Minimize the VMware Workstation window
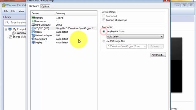Image resolution: width=196 pixels, height=110 pixels. click(x=177, y=5)
